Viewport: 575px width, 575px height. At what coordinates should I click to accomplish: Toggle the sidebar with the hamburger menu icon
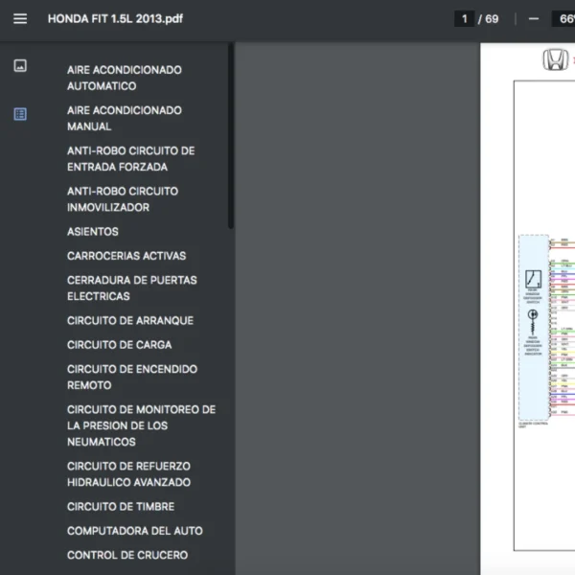click(x=20, y=19)
